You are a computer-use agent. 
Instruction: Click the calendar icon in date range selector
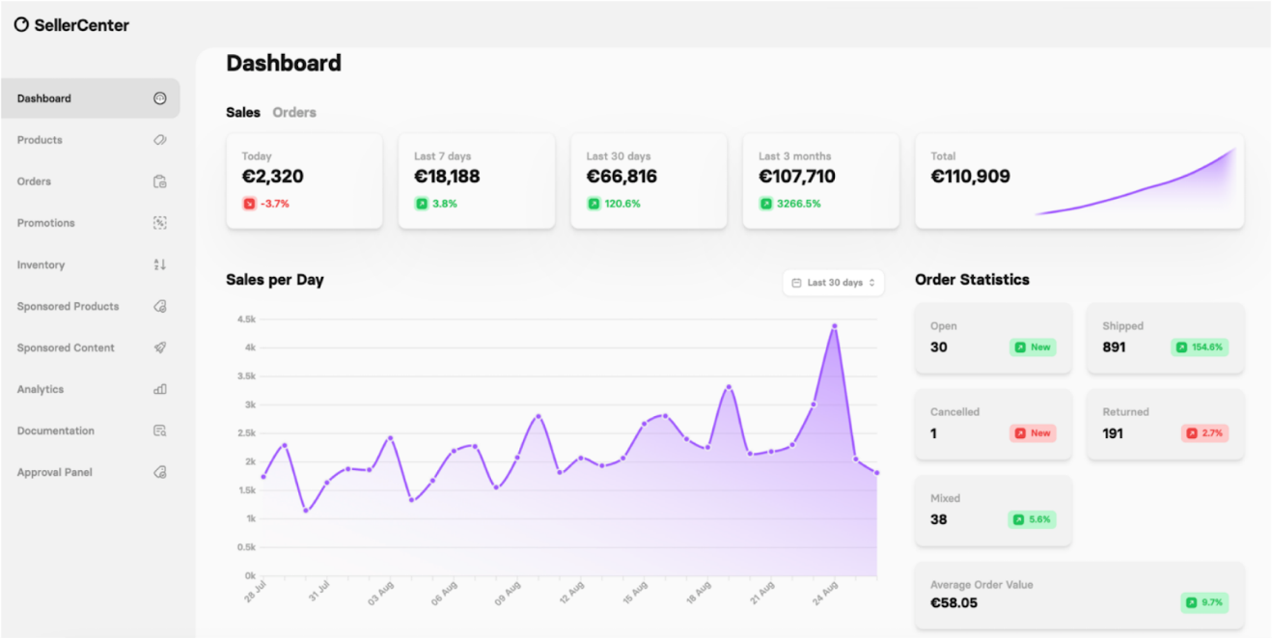point(796,283)
